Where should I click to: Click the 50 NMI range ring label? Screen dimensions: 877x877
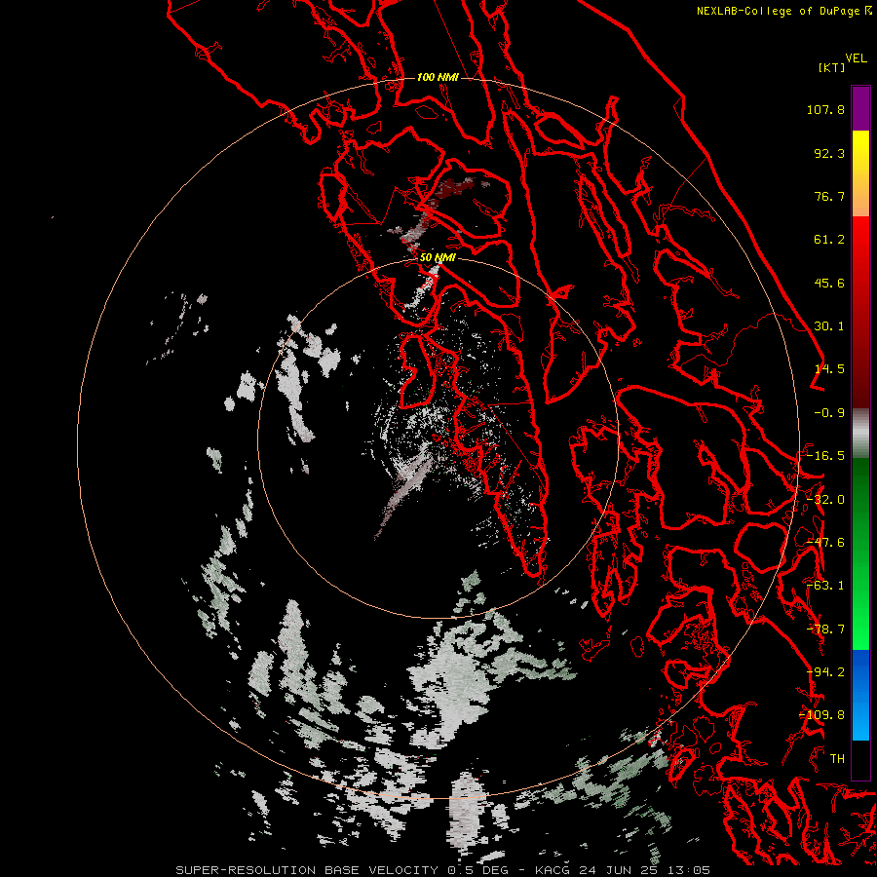438,258
